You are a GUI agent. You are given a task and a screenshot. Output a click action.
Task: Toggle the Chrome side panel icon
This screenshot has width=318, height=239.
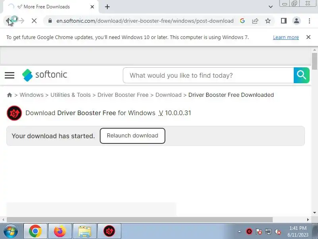pos(284,21)
